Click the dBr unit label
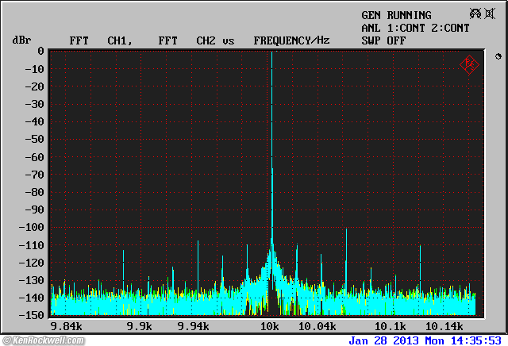 click(20, 40)
